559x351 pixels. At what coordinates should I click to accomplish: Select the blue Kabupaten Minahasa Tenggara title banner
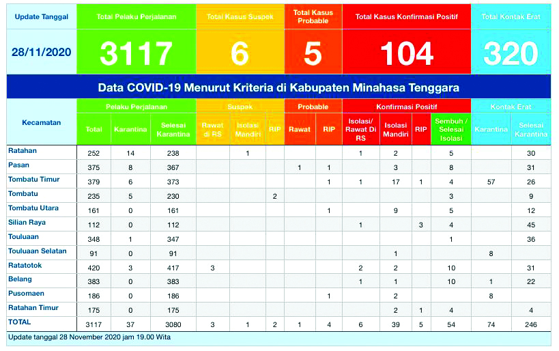[278, 88]
